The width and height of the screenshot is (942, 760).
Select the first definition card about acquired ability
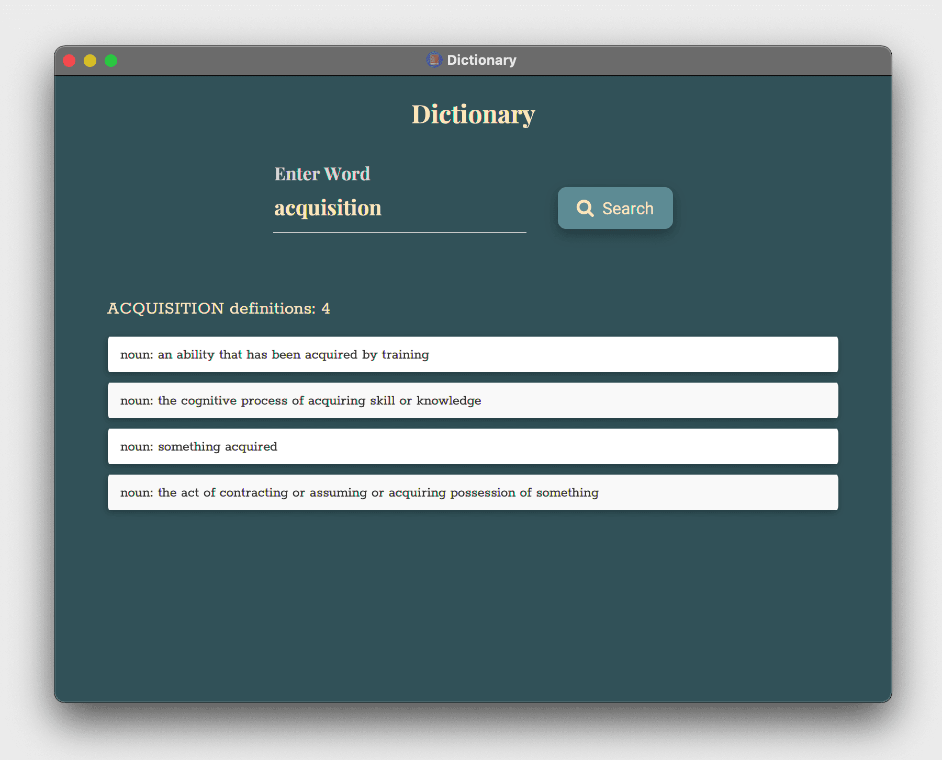click(x=473, y=354)
